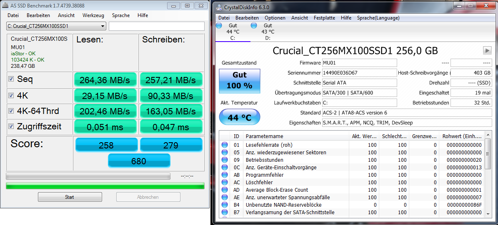Click the Gut 100 % health status button
This screenshot has width=498, height=225.
point(239,81)
